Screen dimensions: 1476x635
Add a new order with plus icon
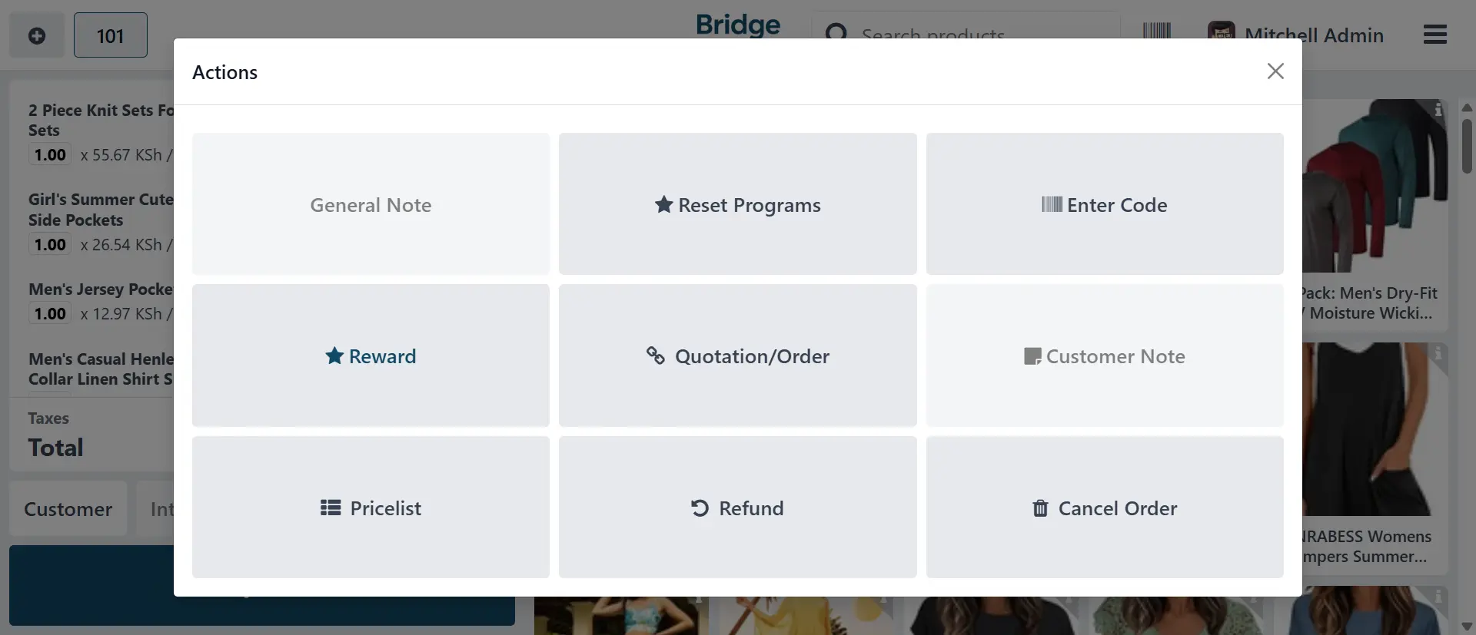point(36,35)
